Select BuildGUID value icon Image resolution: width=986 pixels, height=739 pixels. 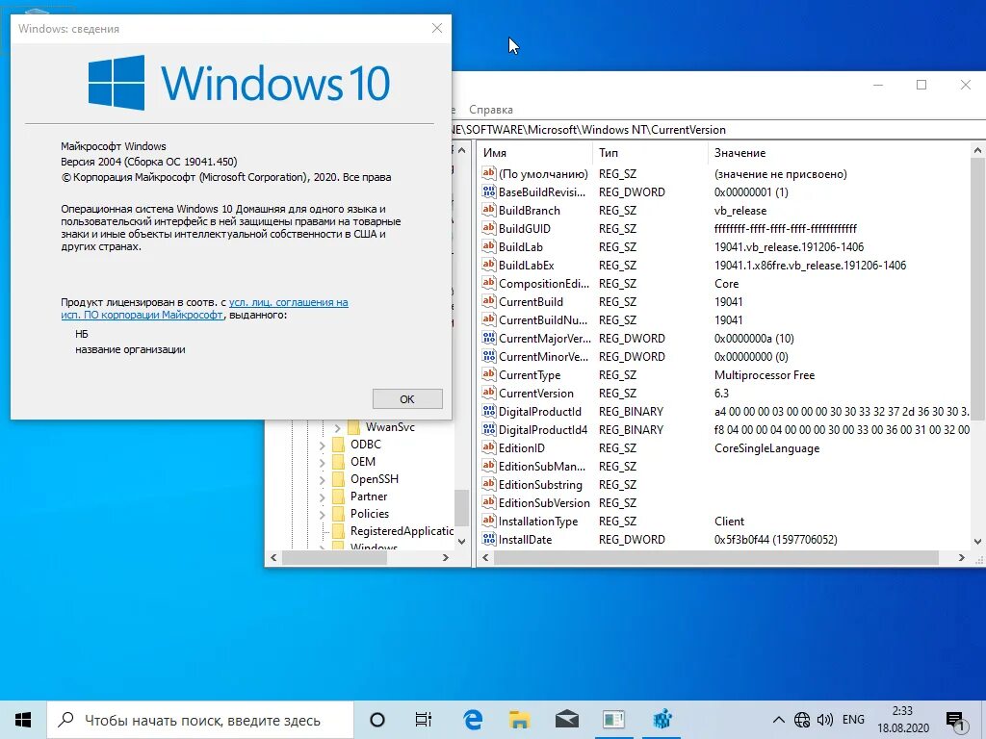488,228
